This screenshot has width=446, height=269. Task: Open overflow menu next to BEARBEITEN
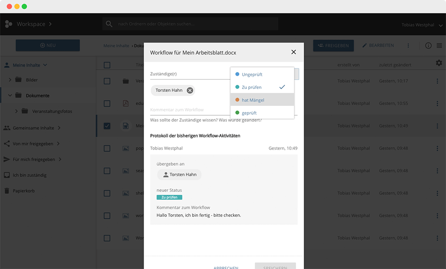[408, 45]
